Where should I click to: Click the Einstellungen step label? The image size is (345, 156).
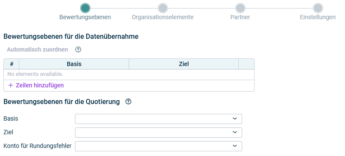(x=318, y=17)
